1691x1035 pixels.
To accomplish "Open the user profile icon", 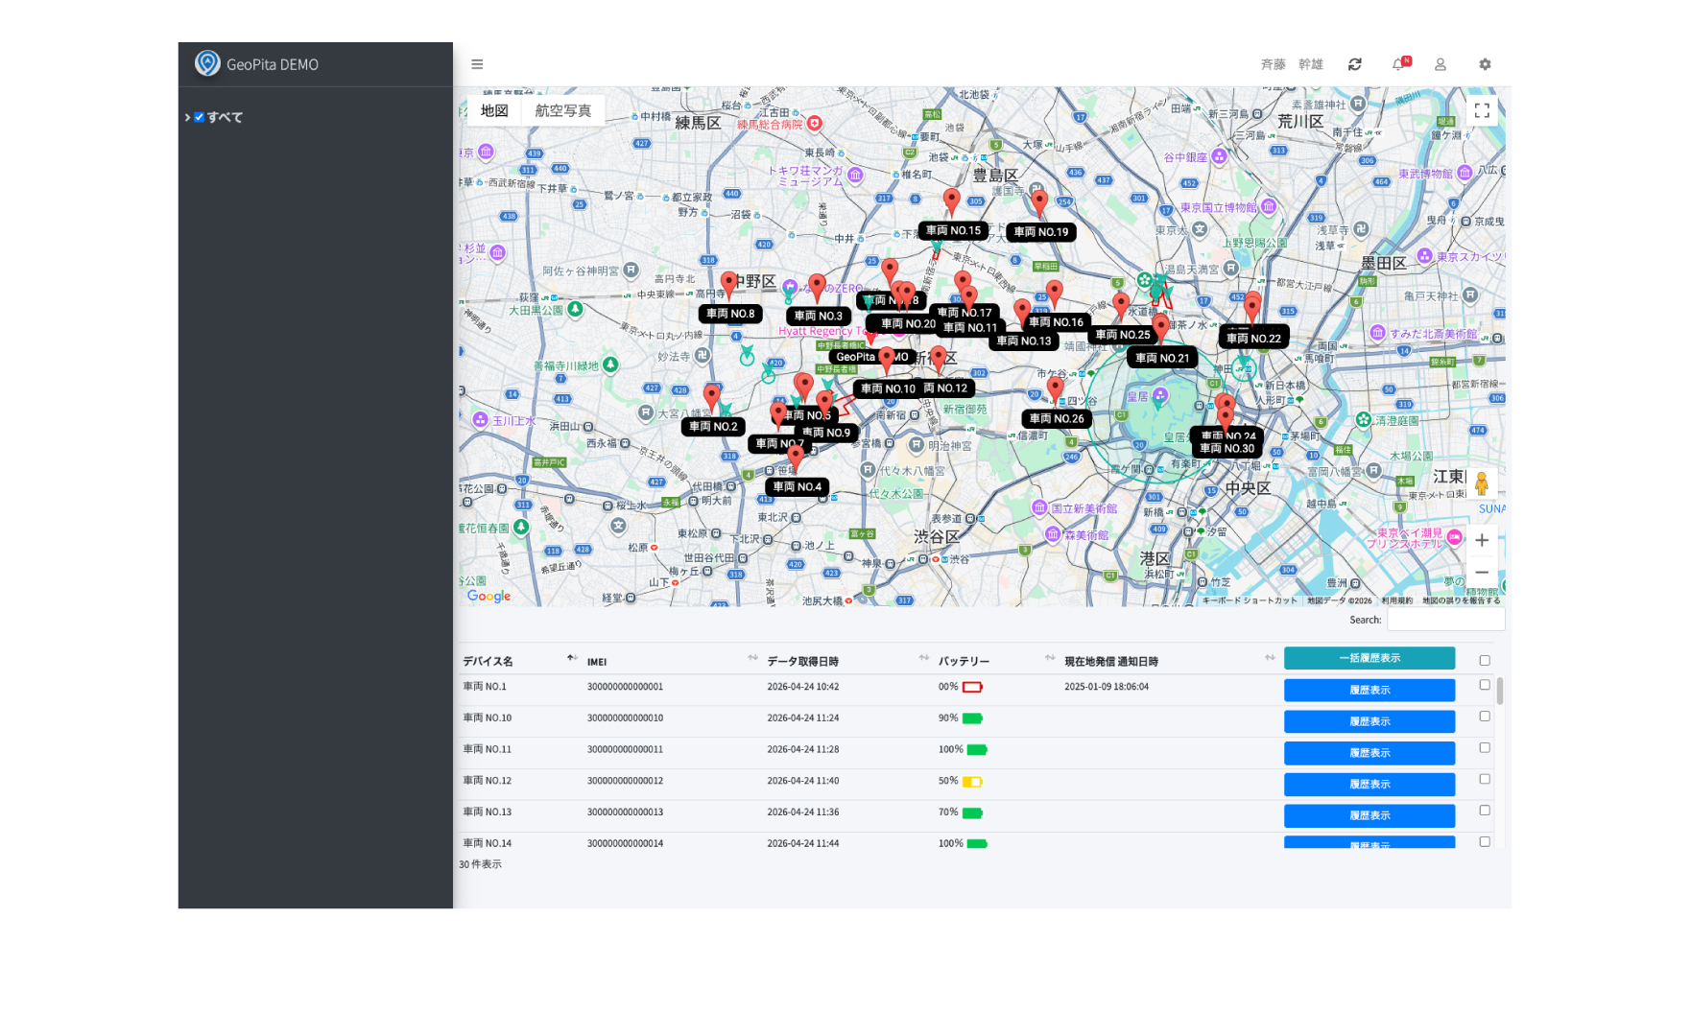I will point(1440,64).
